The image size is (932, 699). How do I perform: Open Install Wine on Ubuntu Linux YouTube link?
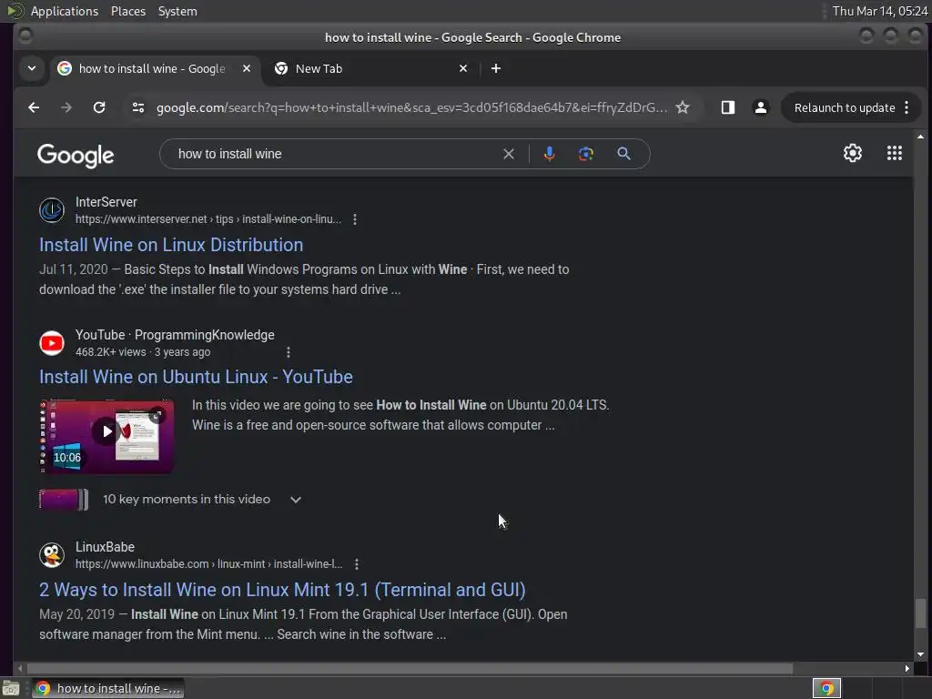pyautogui.click(x=197, y=377)
